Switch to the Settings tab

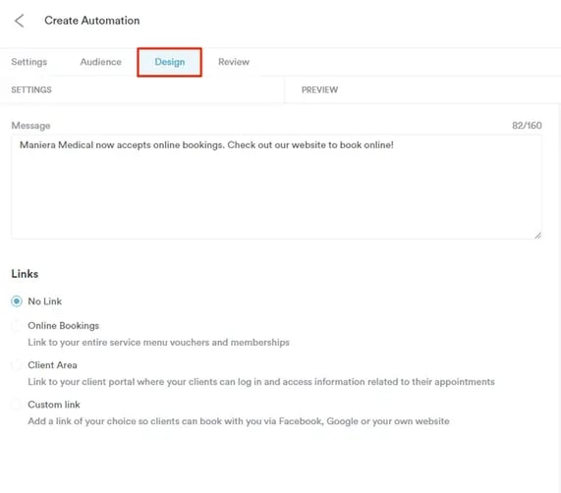[28, 62]
